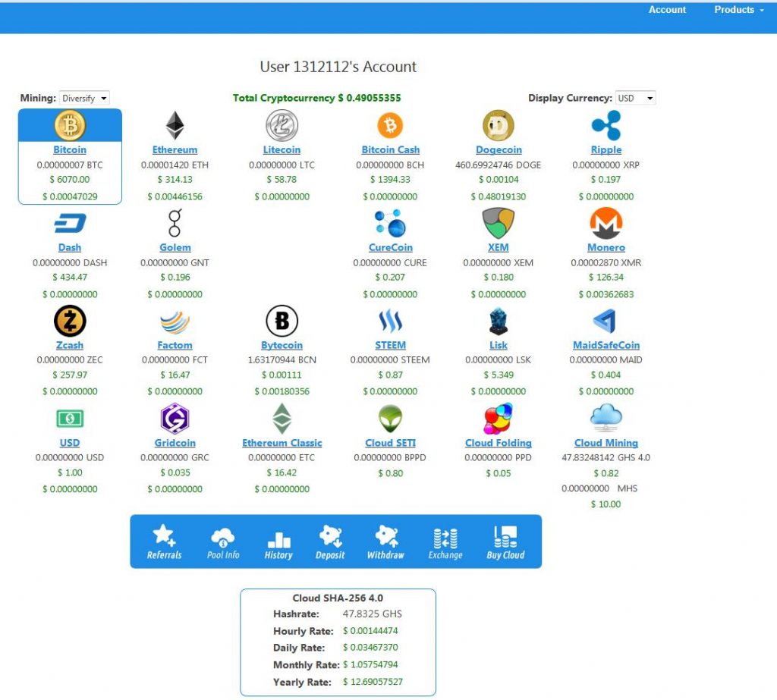
Task: Open the Bitcoin Cash link
Action: [391, 149]
